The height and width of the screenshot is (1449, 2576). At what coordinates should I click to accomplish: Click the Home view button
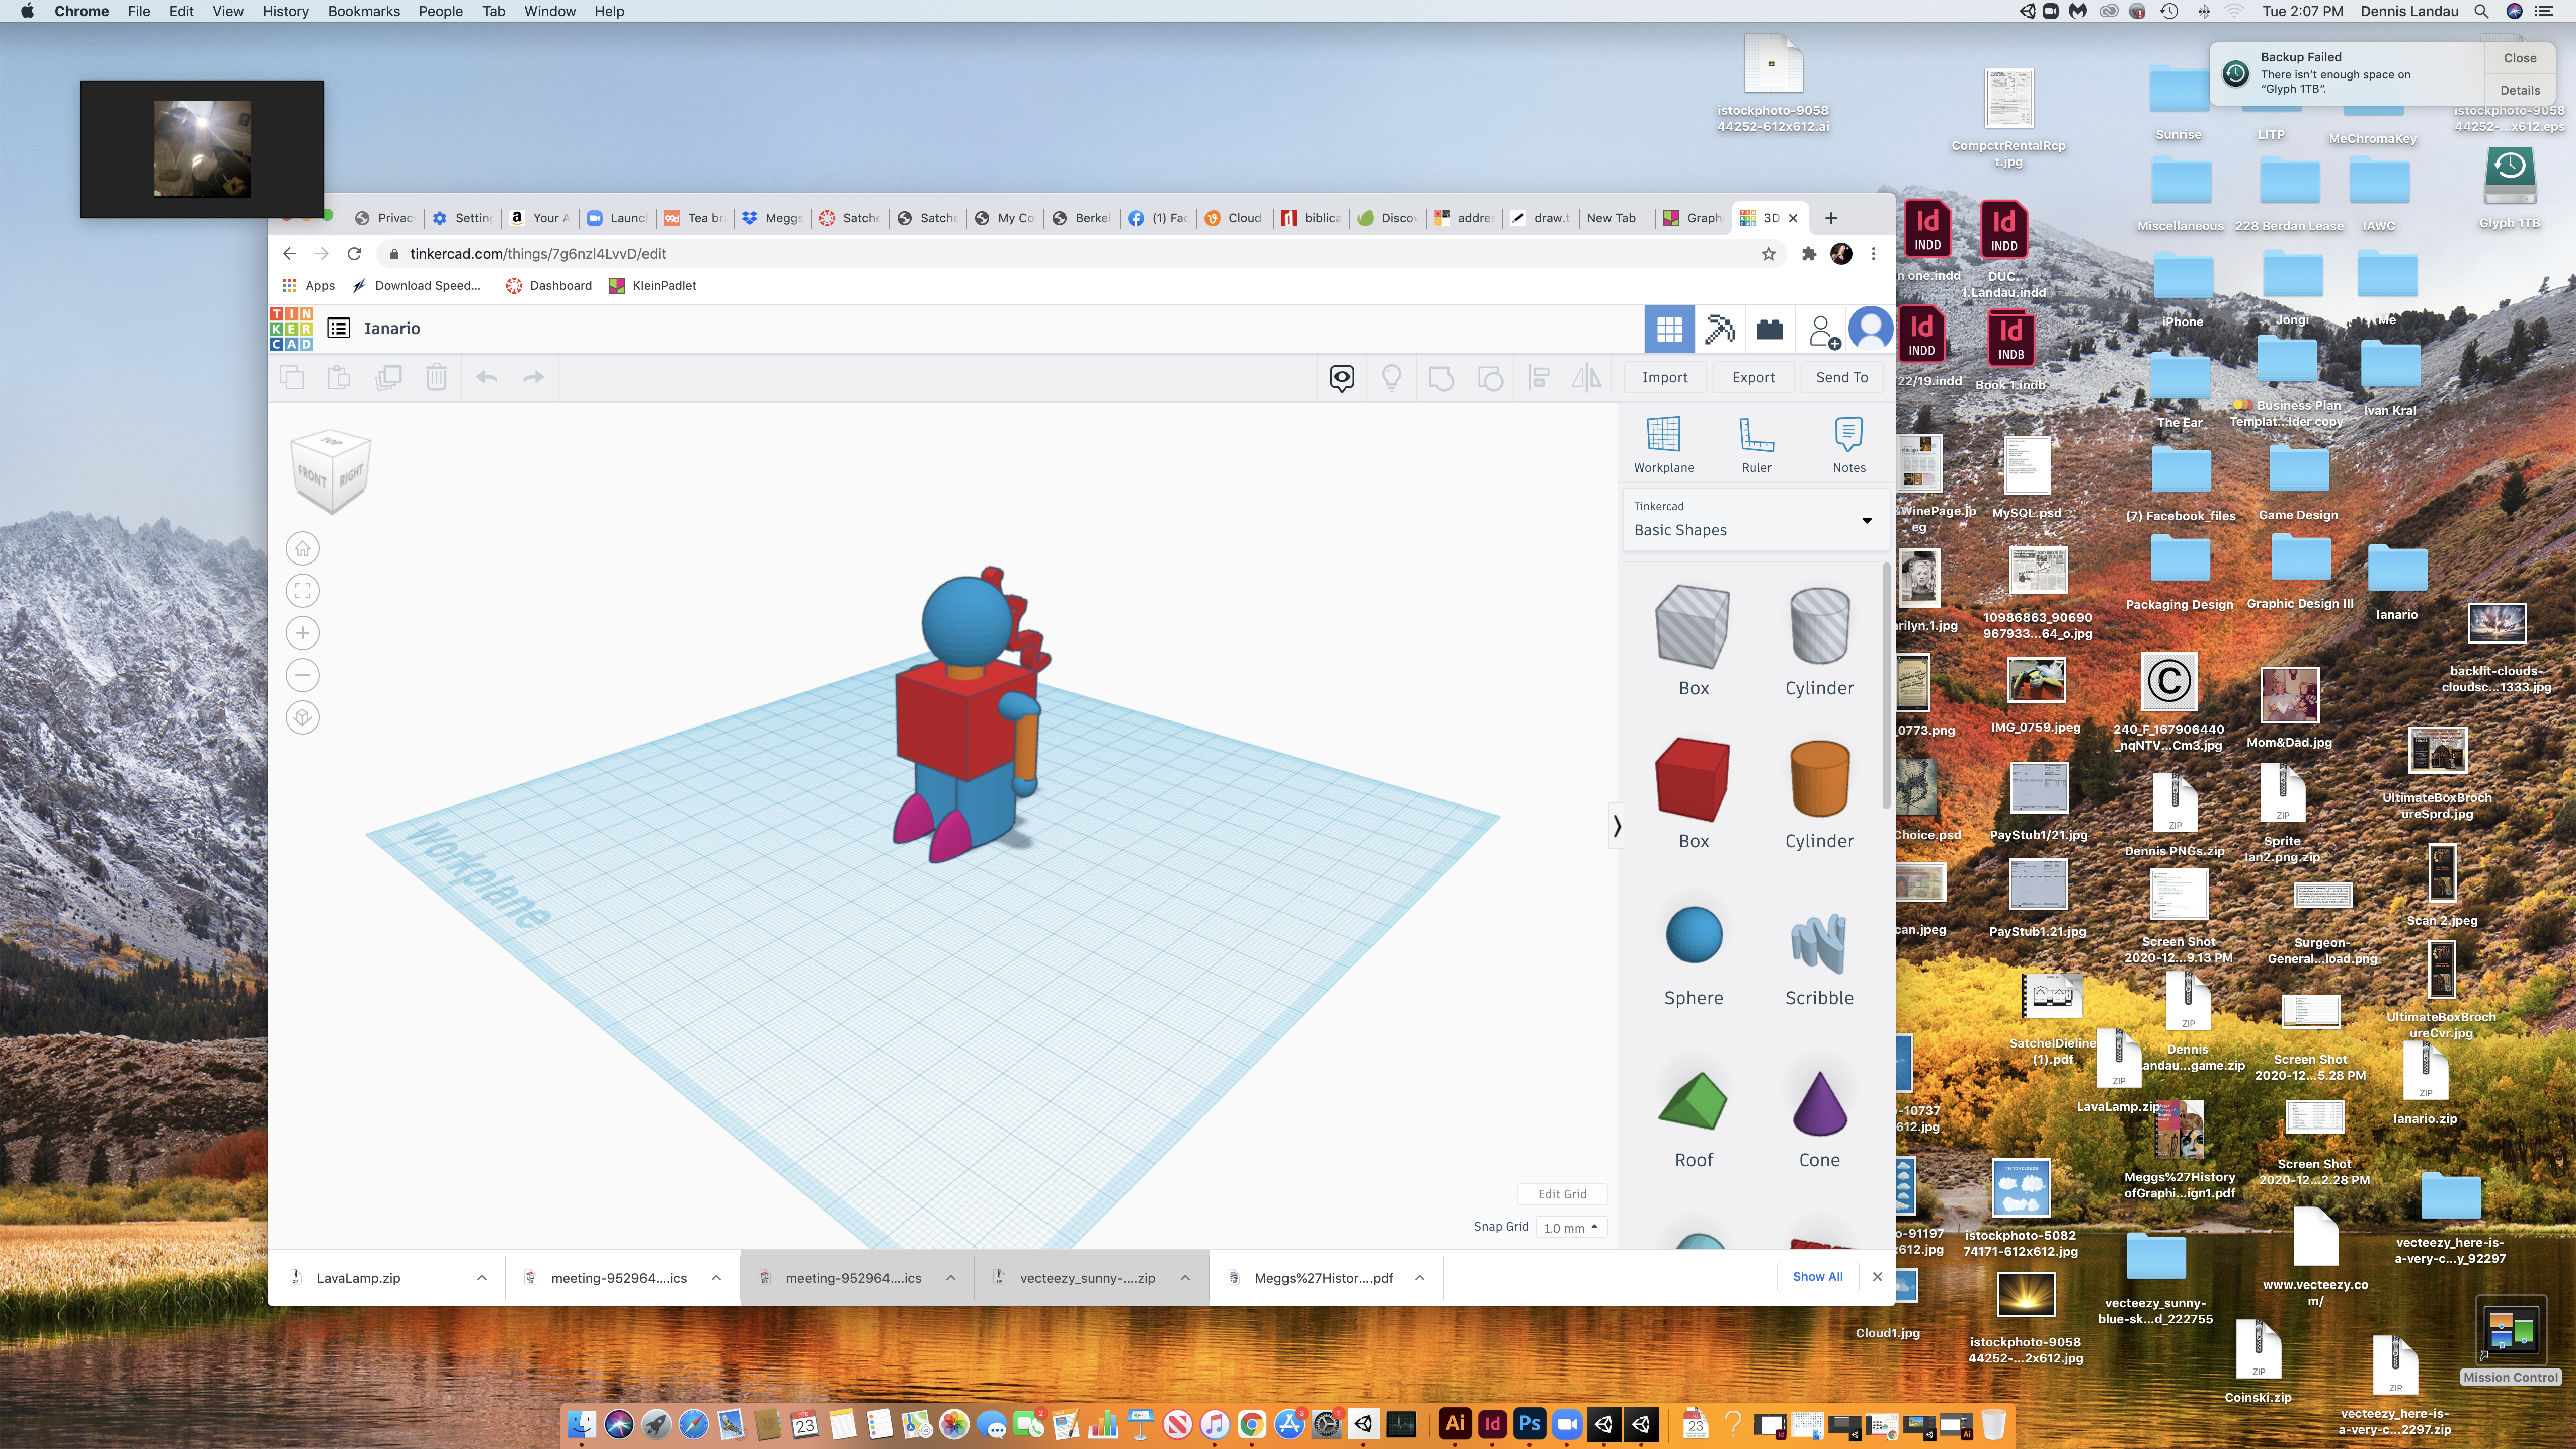(x=303, y=548)
